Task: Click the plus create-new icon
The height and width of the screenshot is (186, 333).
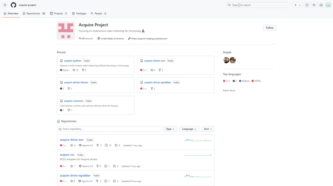Action: coord(295,5)
